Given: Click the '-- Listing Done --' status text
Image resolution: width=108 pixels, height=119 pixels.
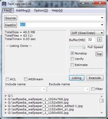Looking at the screenshot, I should click(19, 46).
